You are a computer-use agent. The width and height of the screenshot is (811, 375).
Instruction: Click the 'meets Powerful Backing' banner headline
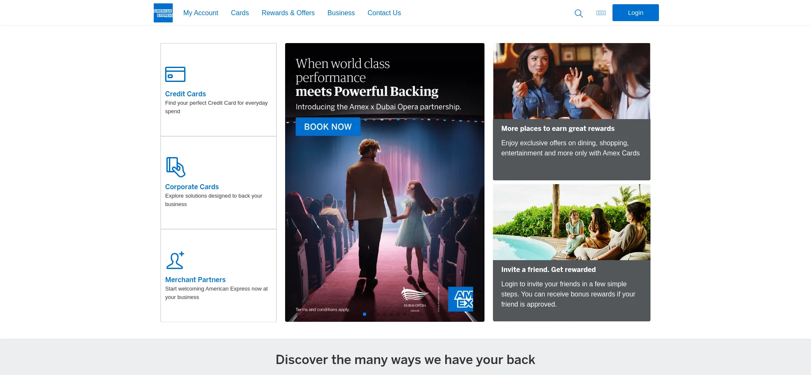click(x=367, y=91)
